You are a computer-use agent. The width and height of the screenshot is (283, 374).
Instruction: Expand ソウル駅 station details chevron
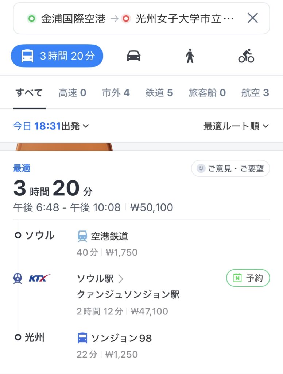click(x=121, y=279)
